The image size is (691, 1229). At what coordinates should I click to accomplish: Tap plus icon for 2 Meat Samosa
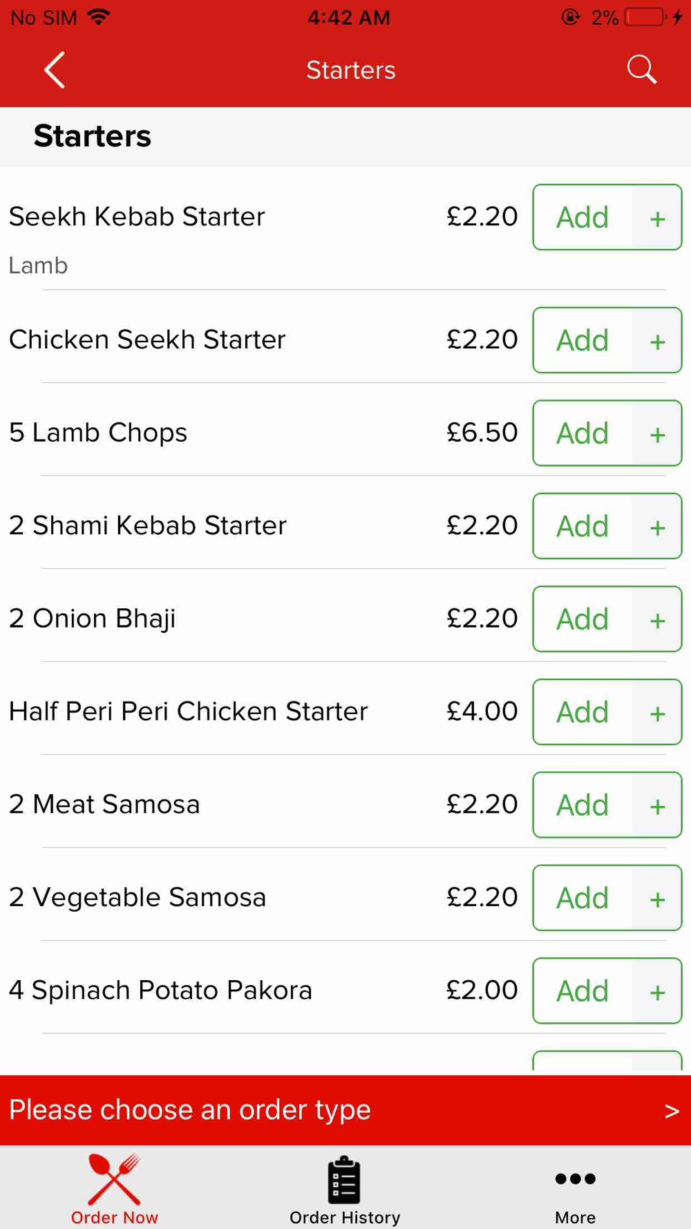click(657, 805)
